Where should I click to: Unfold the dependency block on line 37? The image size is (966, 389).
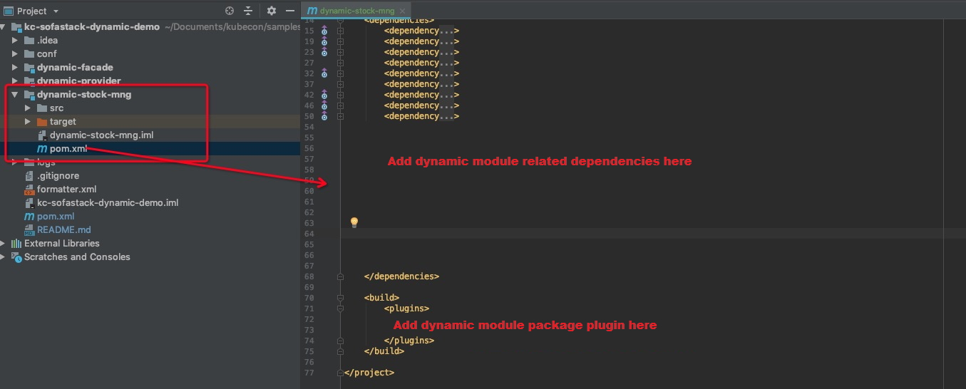click(340, 84)
